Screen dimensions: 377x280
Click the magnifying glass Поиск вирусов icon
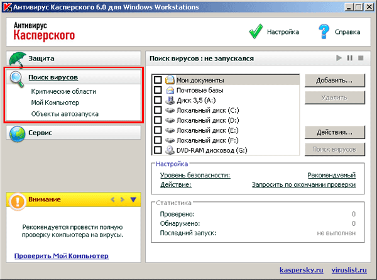tap(17, 79)
